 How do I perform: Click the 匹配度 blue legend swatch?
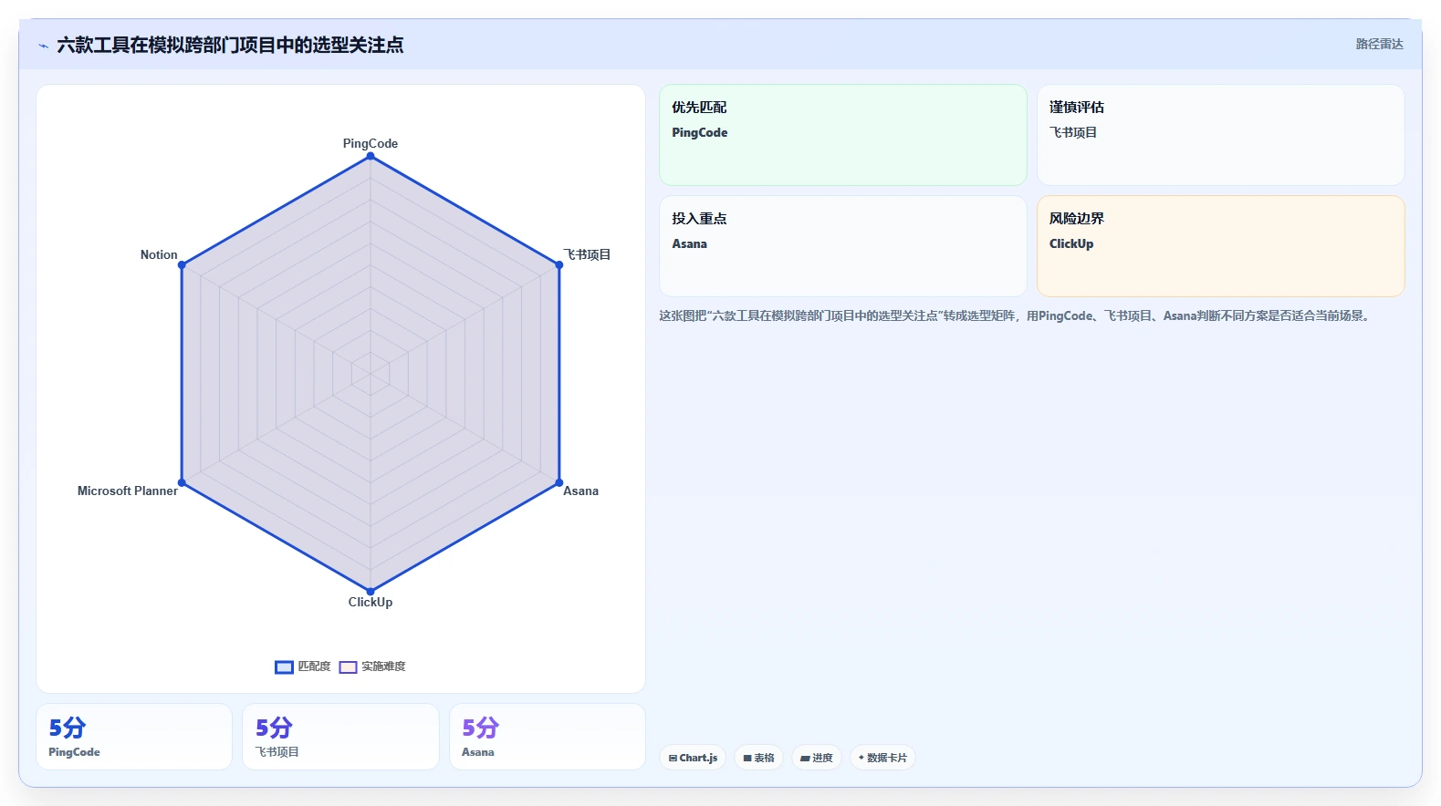(x=284, y=666)
